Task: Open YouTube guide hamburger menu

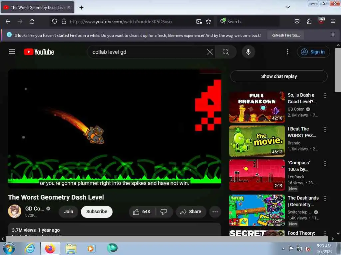Action: point(12,52)
